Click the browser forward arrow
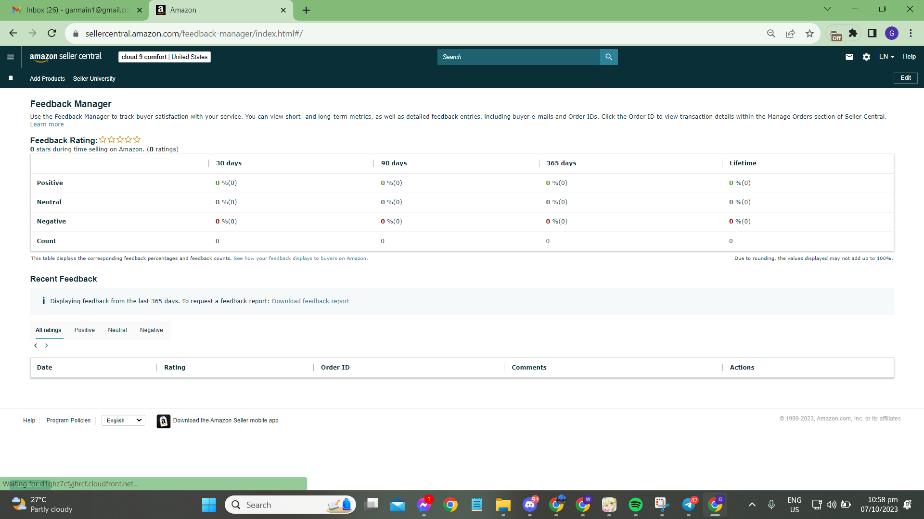The width and height of the screenshot is (924, 519). 32,33
